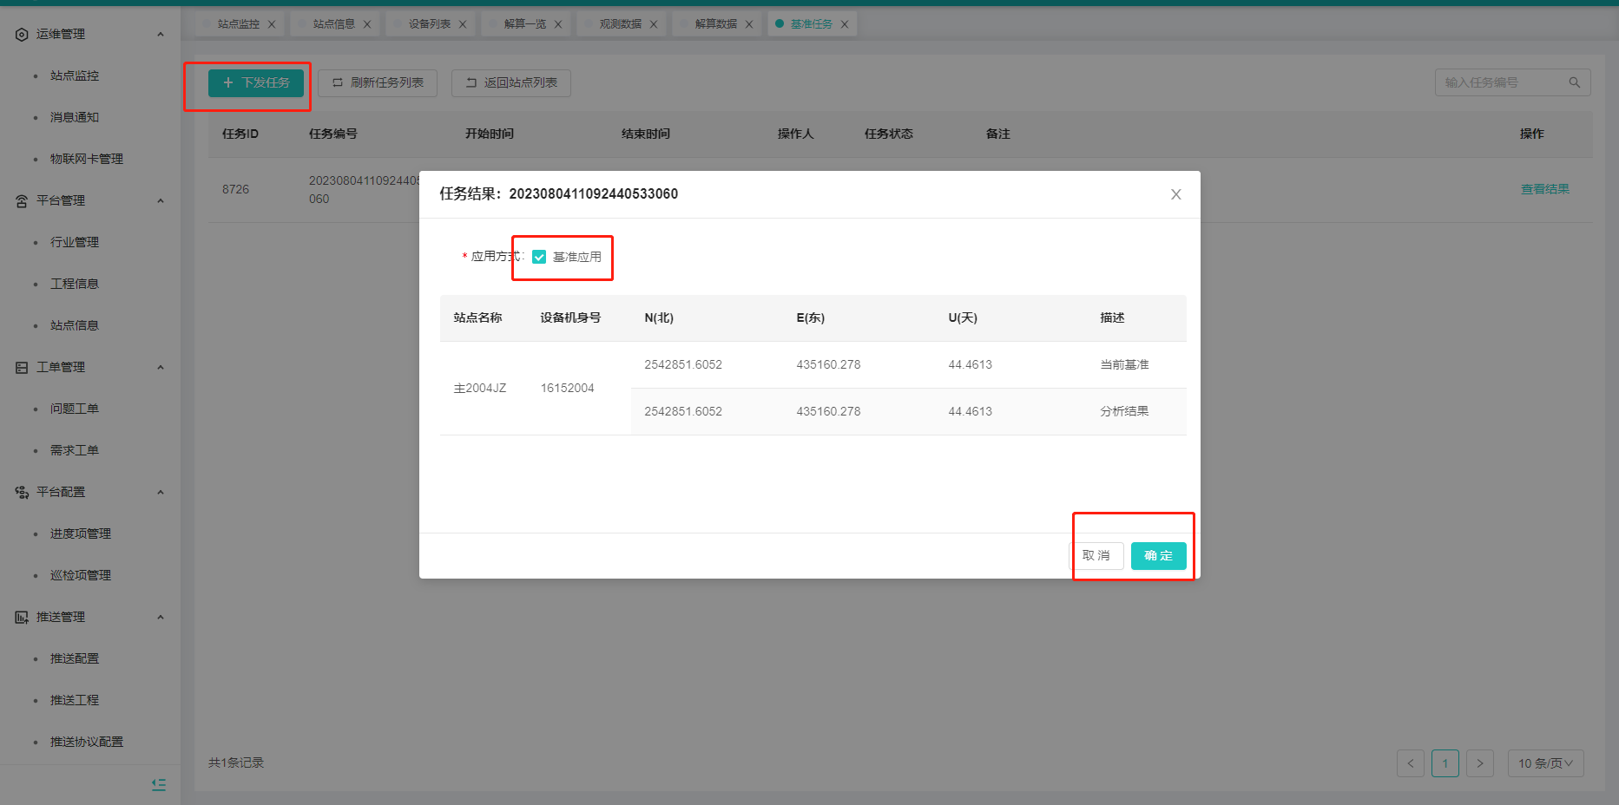This screenshot has height=805, width=1619.
Task: Click the 平台配置 sidebar icon
Action: [22, 493]
